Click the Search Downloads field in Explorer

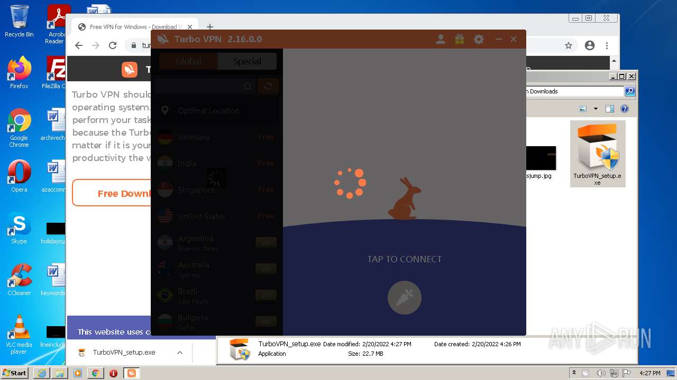(575, 91)
